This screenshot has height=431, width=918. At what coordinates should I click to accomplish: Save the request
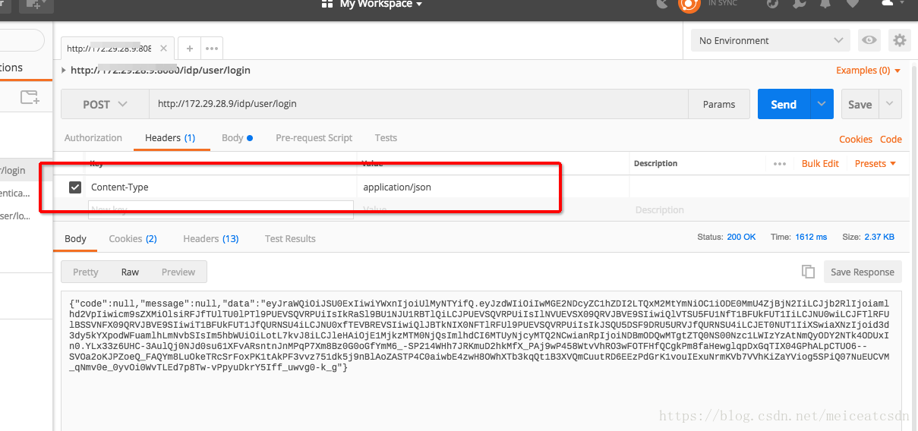coord(860,104)
